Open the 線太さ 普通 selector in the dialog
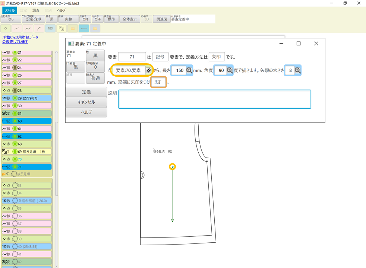The image size is (366, 268). (x=96, y=78)
